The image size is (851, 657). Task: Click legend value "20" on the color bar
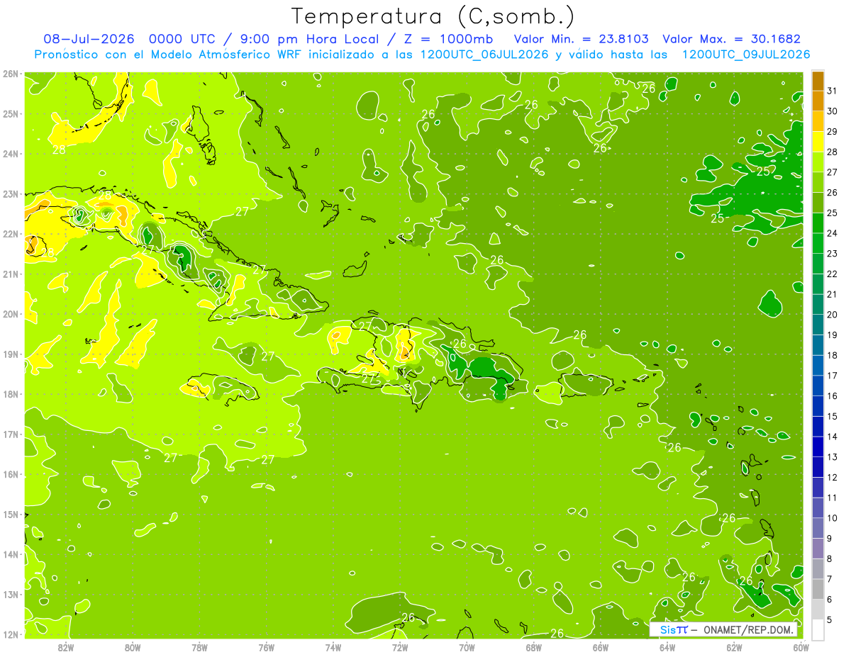tap(833, 315)
